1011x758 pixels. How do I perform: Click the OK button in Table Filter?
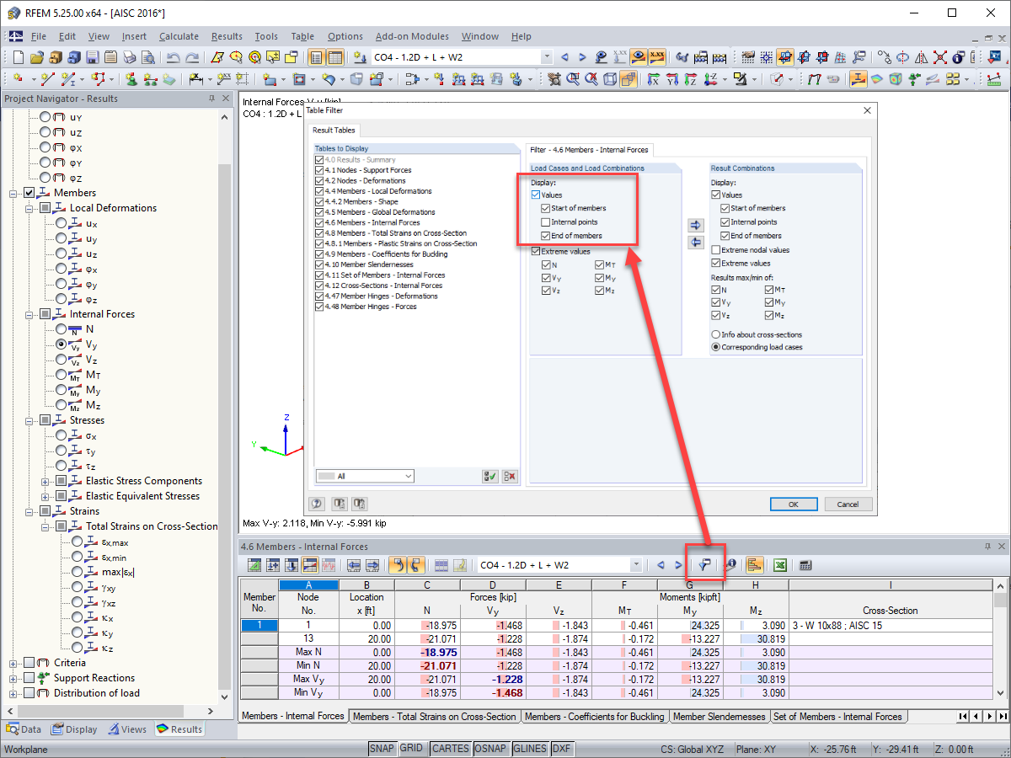click(793, 504)
